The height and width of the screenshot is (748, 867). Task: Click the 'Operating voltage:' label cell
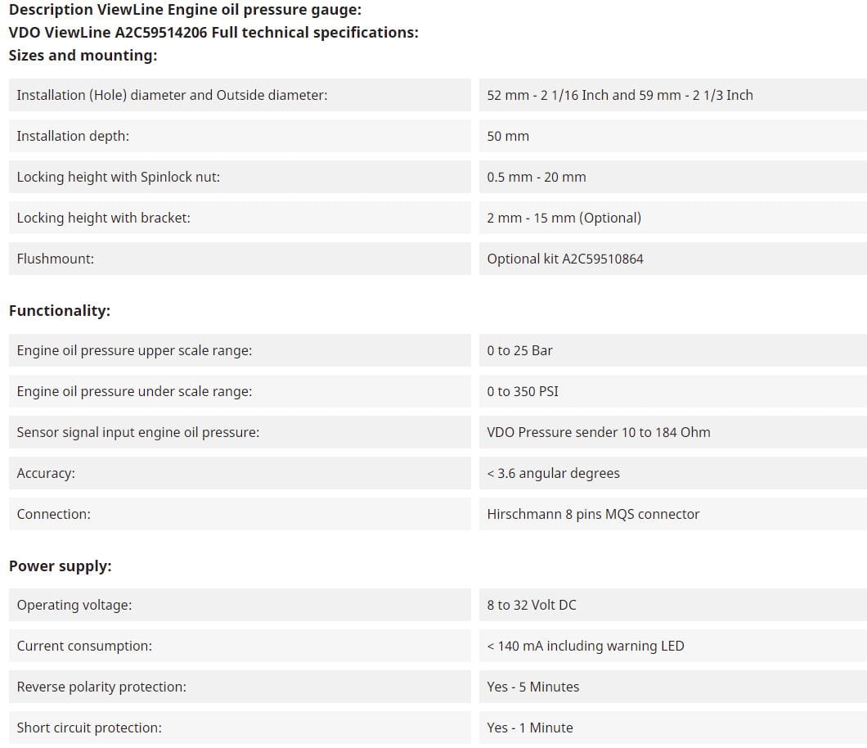point(74,605)
